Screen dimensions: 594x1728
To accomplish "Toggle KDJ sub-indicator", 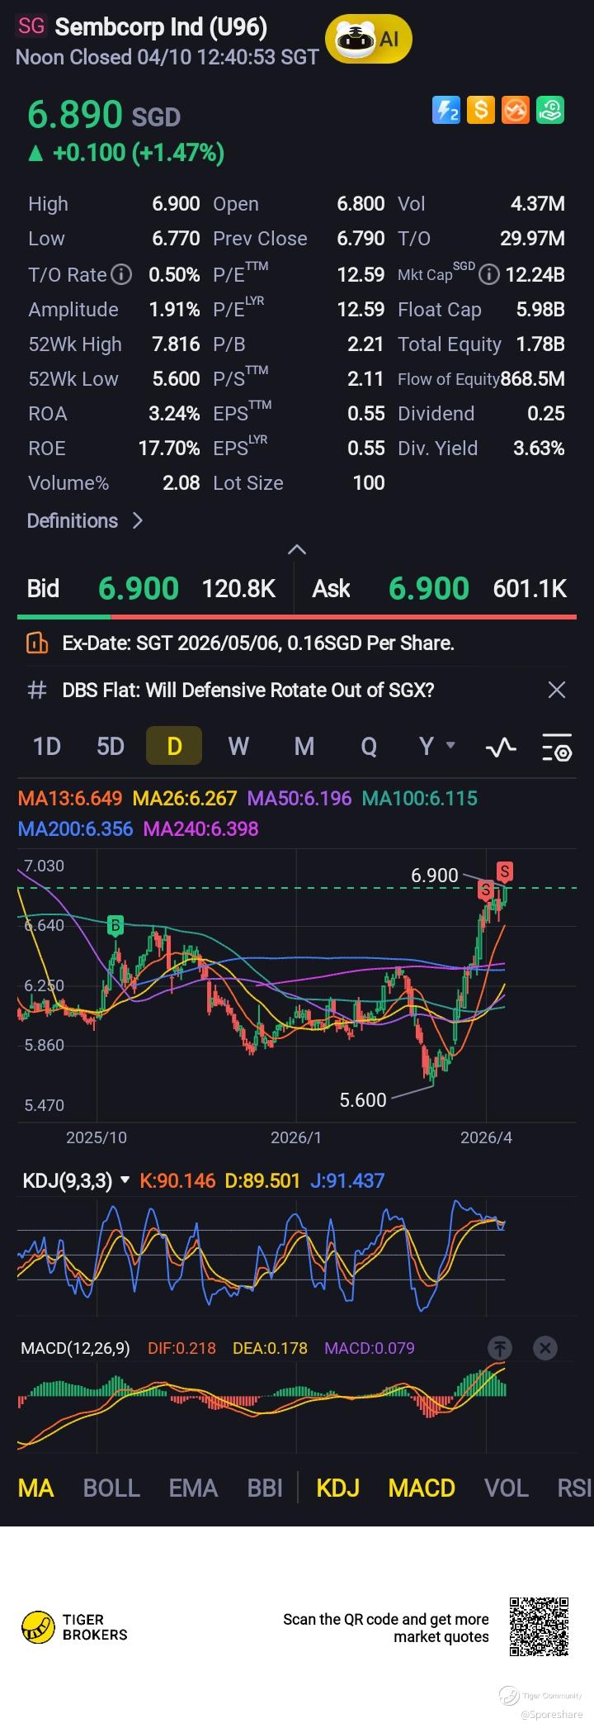I will coord(338,1488).
